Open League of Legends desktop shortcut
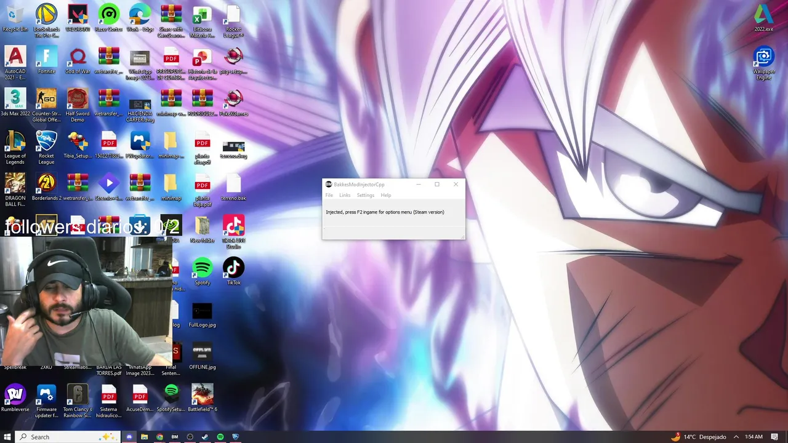Viewport: 788px width, 443px height. [x=15, y=147]
